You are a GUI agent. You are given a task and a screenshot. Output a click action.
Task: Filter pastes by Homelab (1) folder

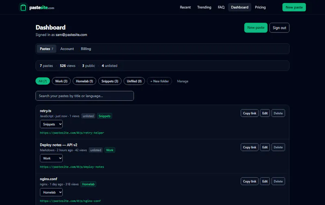[x=84, y=81]
